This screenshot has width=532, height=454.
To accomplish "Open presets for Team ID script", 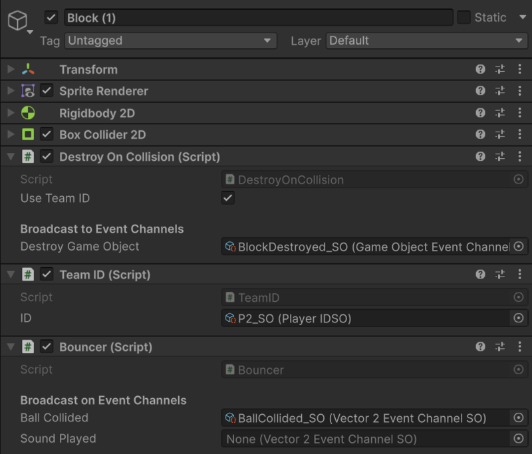I will coord(500,275).
